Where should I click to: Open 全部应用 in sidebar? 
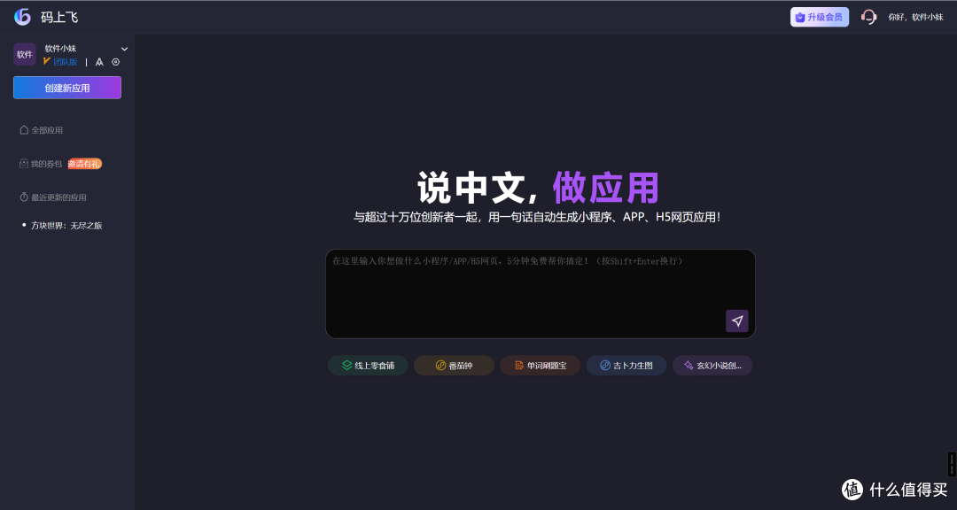click(42, 130)
